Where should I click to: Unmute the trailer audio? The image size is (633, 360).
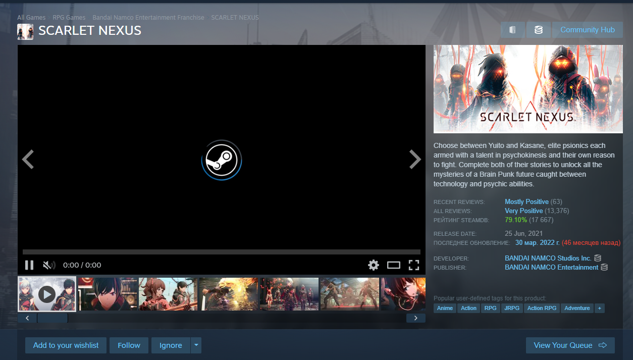point(48,265)
